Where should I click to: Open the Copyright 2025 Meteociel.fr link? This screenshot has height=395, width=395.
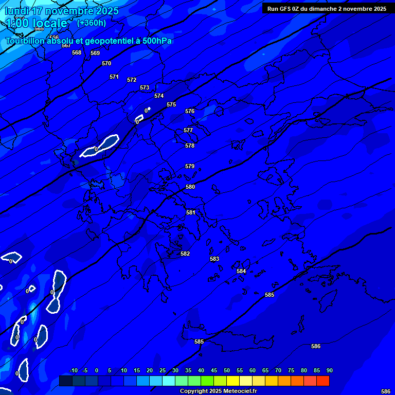click(218, 391)
